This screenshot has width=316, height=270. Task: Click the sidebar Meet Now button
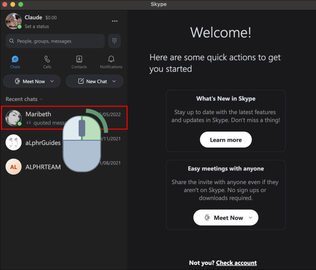(x=32, y=81)
